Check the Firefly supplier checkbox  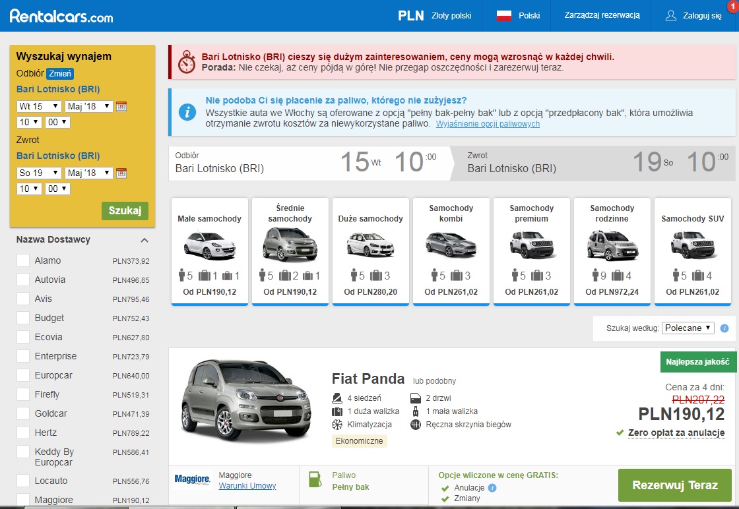23,394
